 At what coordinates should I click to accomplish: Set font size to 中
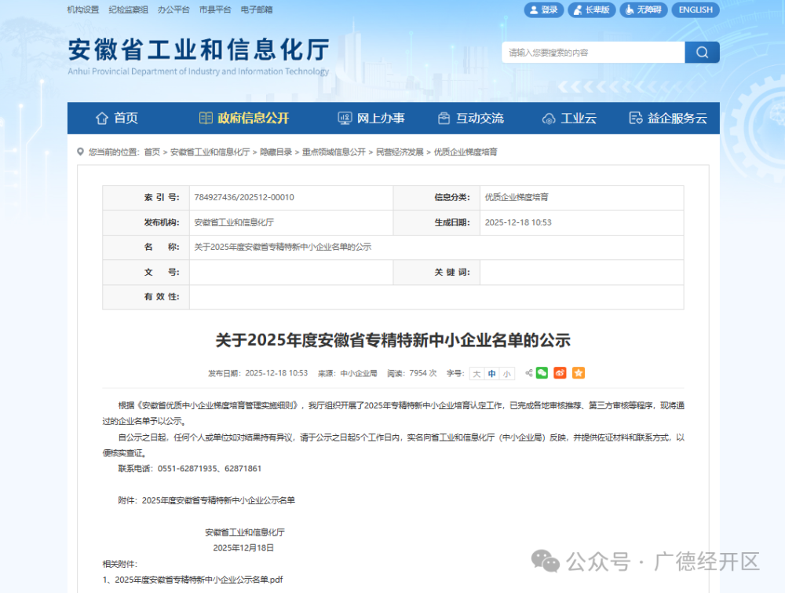pos(491,374)
